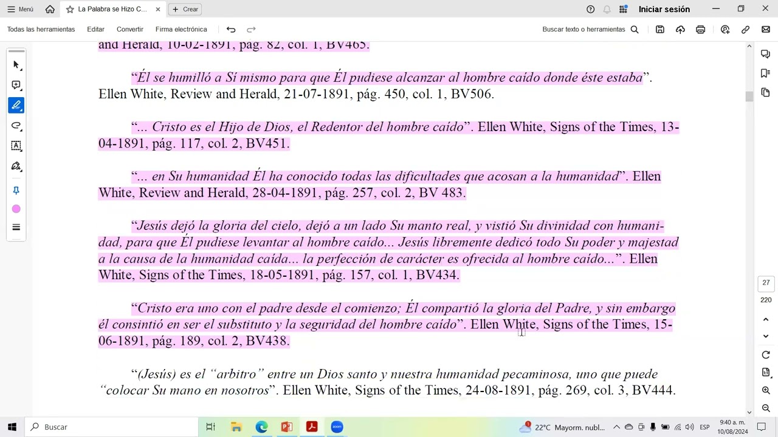Redo the action with the forward arrow icon
This screenshot has height=437, width=778.
pyautogui.click(x=251, y=29)
